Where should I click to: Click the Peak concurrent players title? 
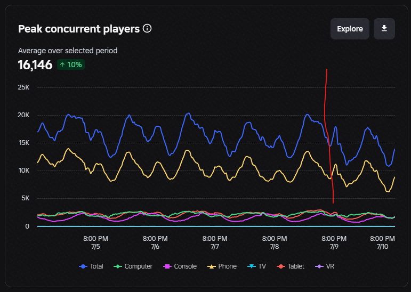[x=79, y=29]
